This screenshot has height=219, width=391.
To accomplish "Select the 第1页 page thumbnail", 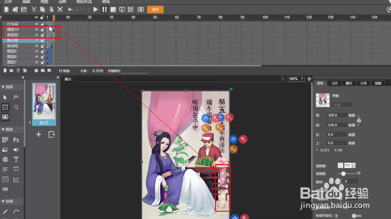I will [x=44, y=104].
